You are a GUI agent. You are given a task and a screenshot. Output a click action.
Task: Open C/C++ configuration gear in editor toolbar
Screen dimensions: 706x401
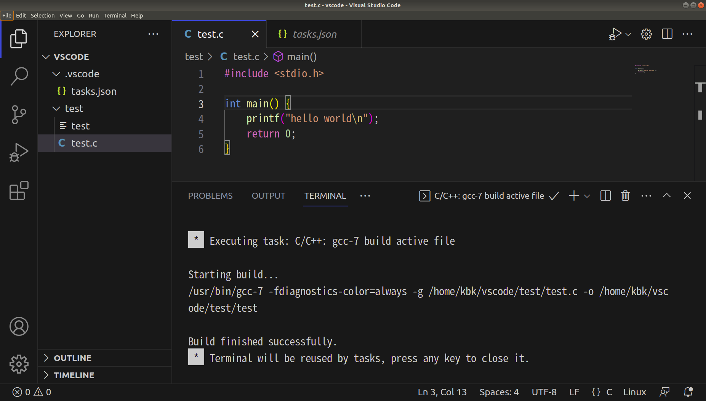[x=646, y=34]
